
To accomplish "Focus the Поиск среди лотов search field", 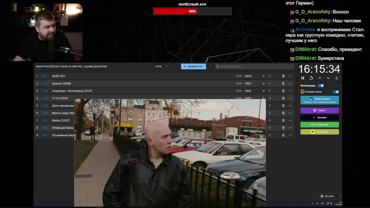I will pyautogui.click(x=254, y=66).
